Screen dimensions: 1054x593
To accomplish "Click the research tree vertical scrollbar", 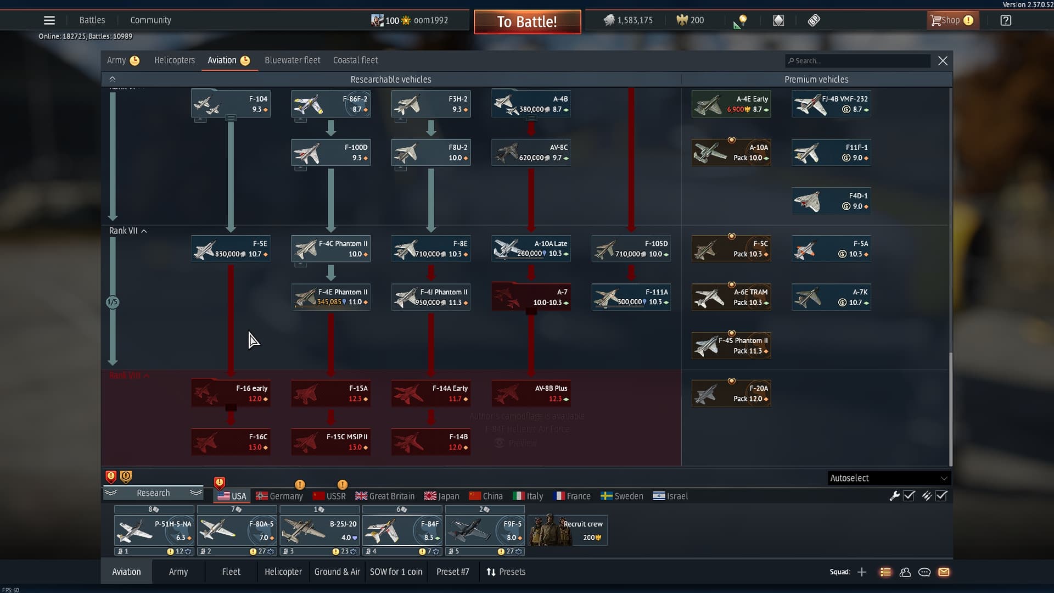I will (x=951, y=409).
